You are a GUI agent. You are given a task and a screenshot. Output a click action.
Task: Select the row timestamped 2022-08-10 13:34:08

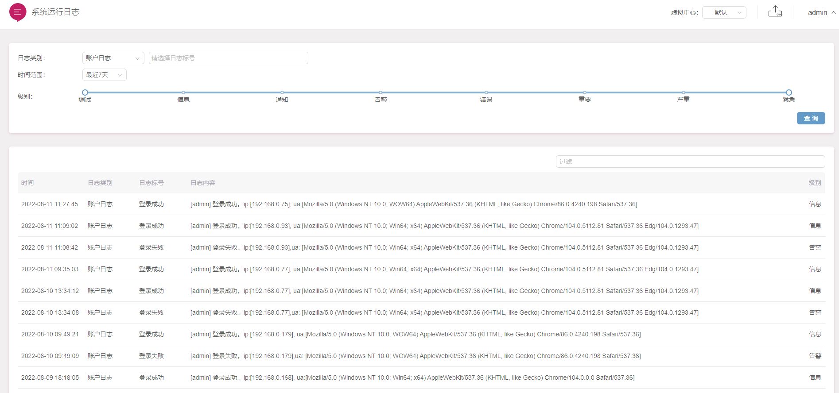pos(421,312)
